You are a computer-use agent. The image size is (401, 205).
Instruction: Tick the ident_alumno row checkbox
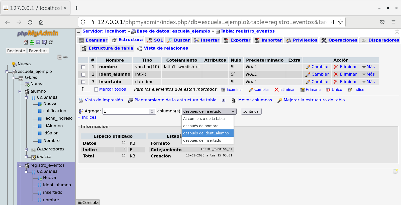click(x=83, y=75)
